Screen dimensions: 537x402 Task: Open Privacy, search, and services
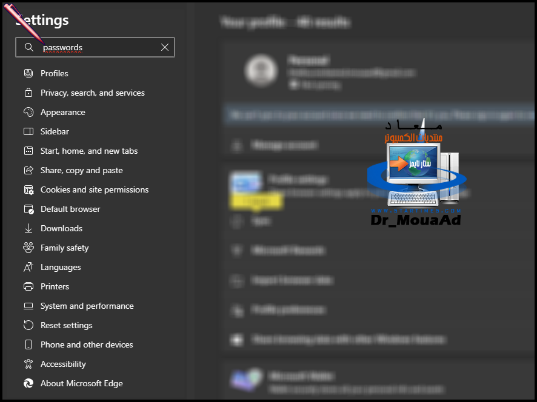click(93, 93)
